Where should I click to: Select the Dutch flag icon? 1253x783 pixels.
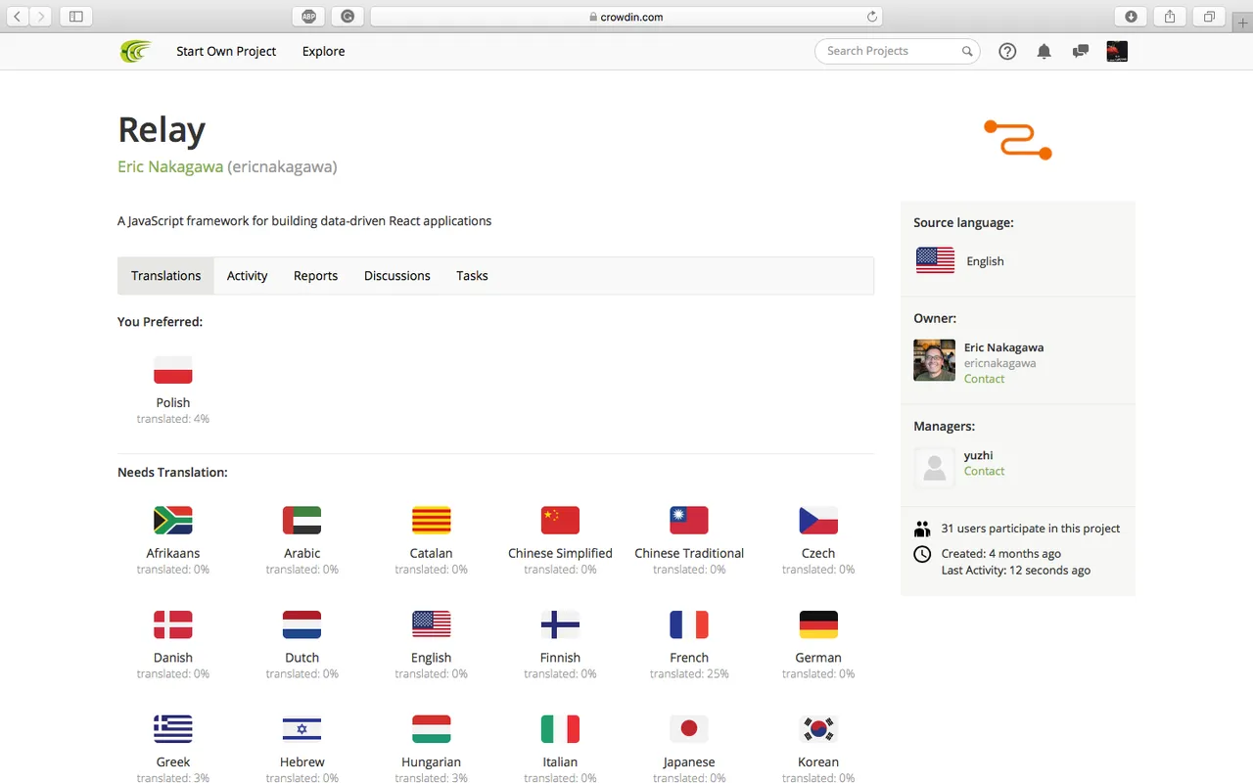(302, 624)
